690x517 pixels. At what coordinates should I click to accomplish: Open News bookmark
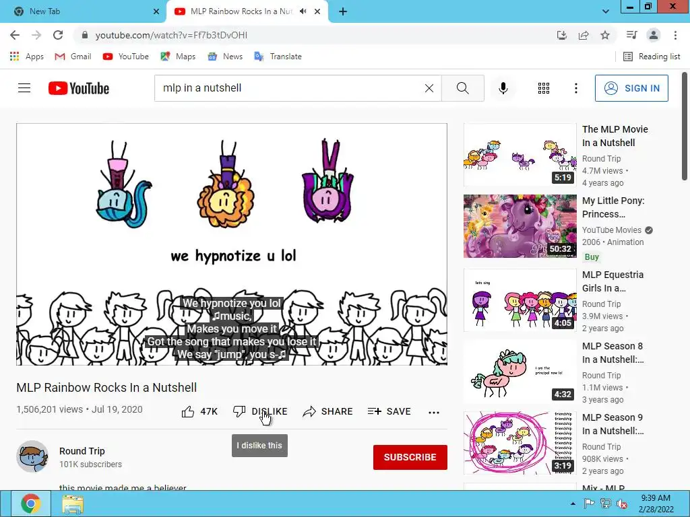coord(225,57)
